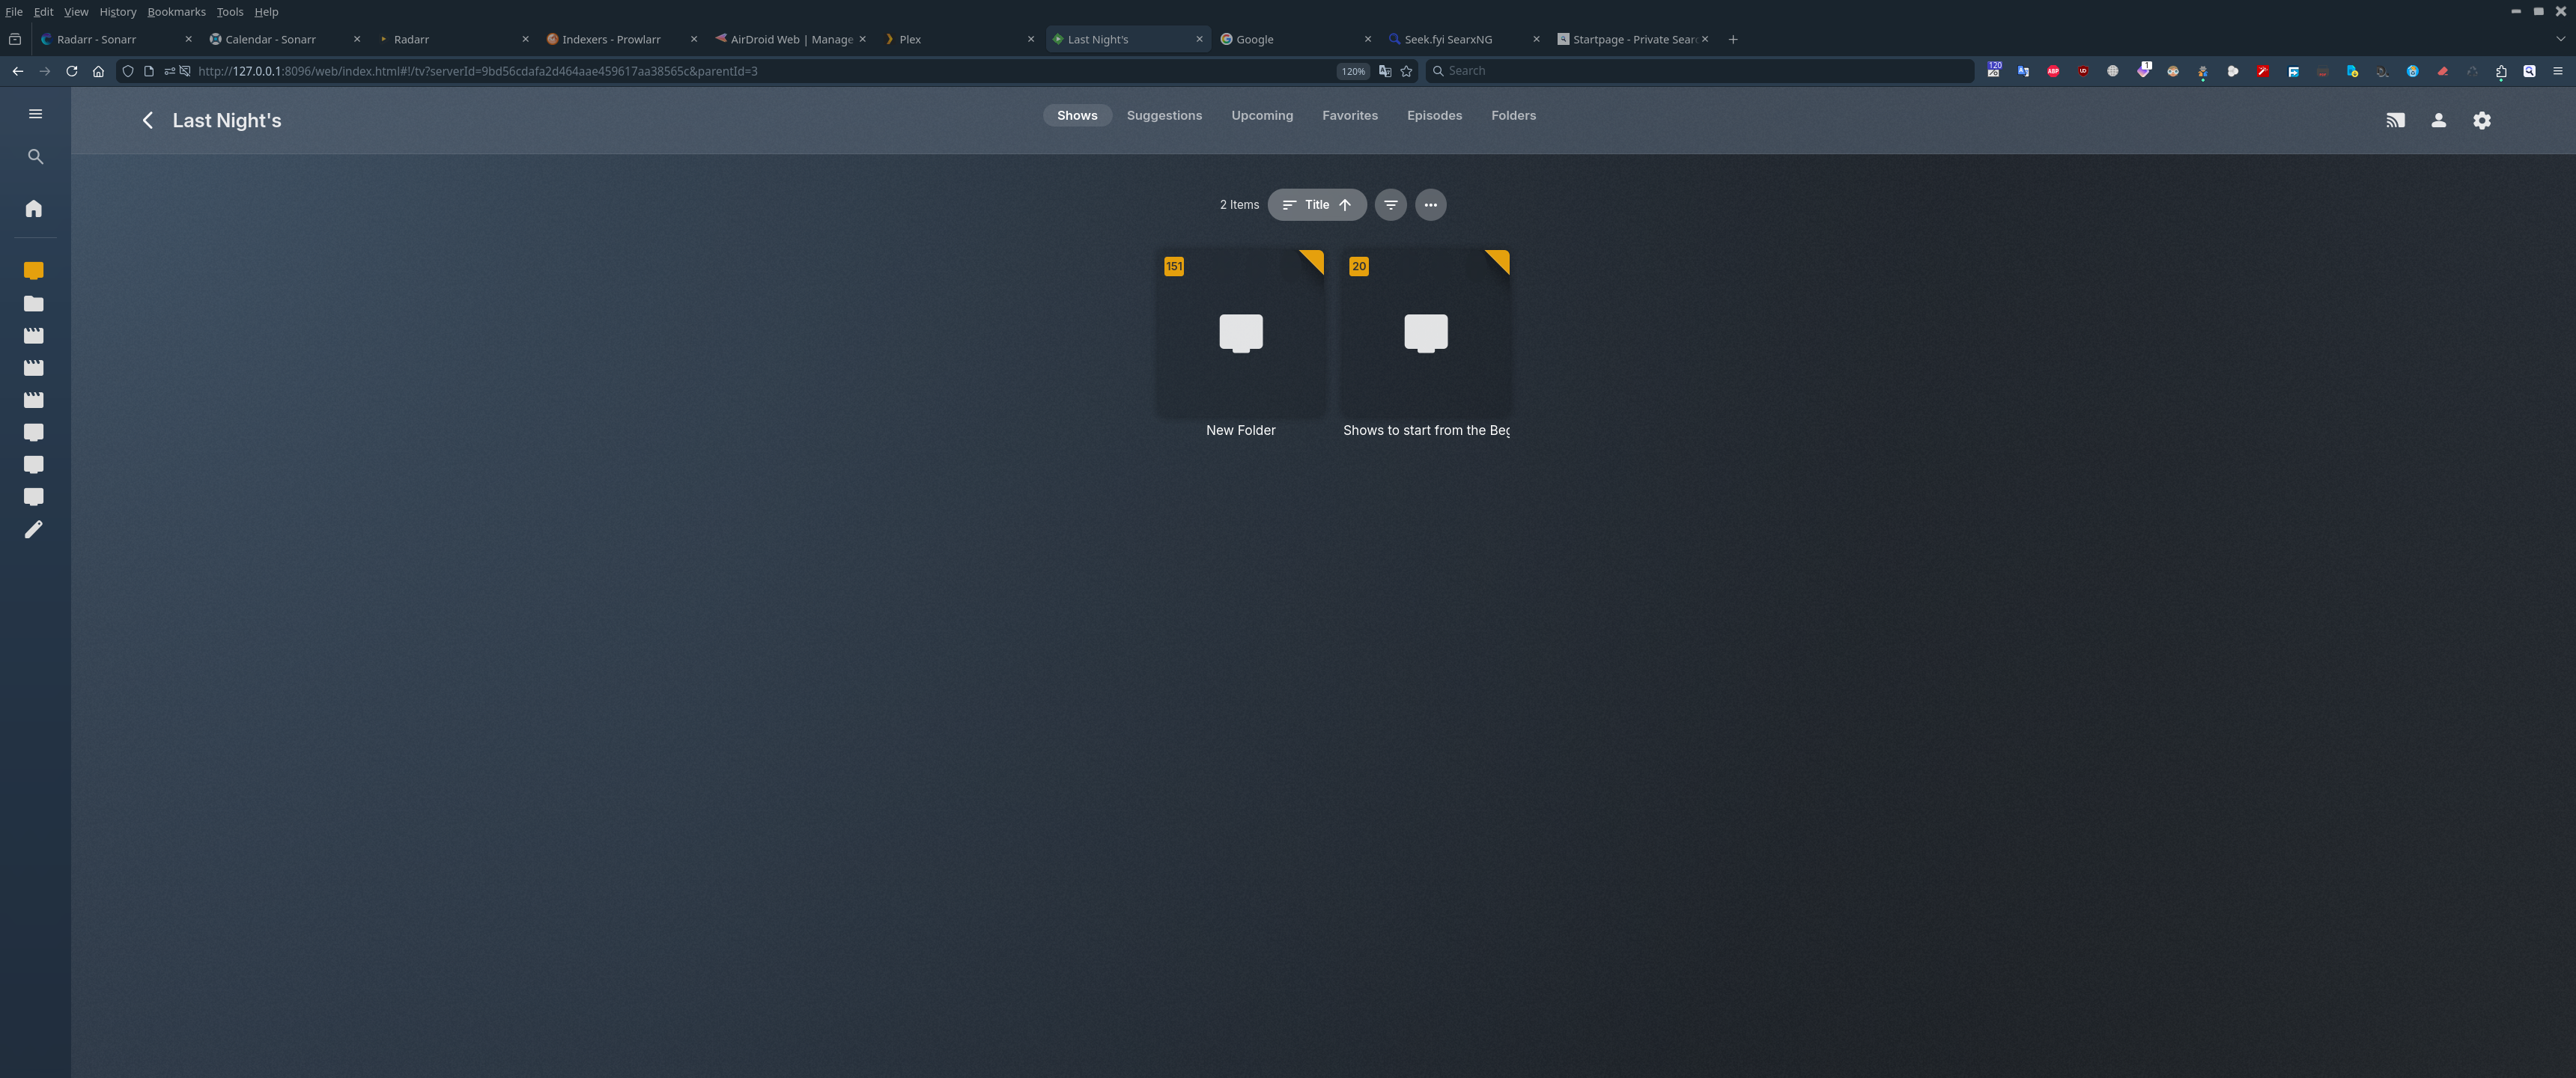Screen dimensions: 2576x1078
Task: Open the three-dot more options button
Action: tap(1430, 205)
